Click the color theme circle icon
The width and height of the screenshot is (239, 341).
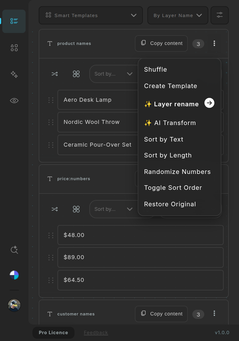tap(14, 275)
